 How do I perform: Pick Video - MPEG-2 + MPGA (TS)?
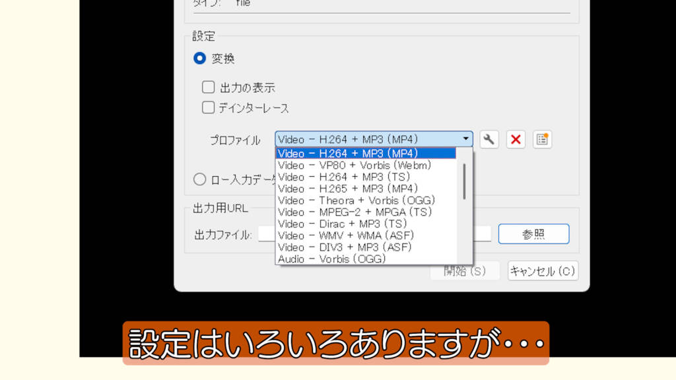point(355,212)
